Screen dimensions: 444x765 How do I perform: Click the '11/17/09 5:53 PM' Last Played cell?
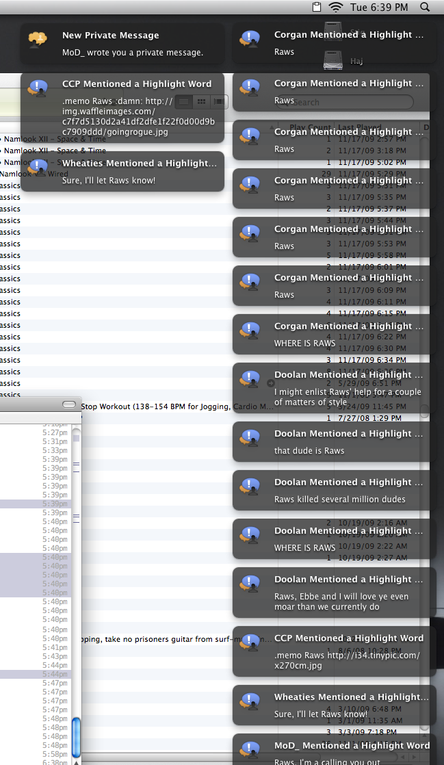pos(372,244)
